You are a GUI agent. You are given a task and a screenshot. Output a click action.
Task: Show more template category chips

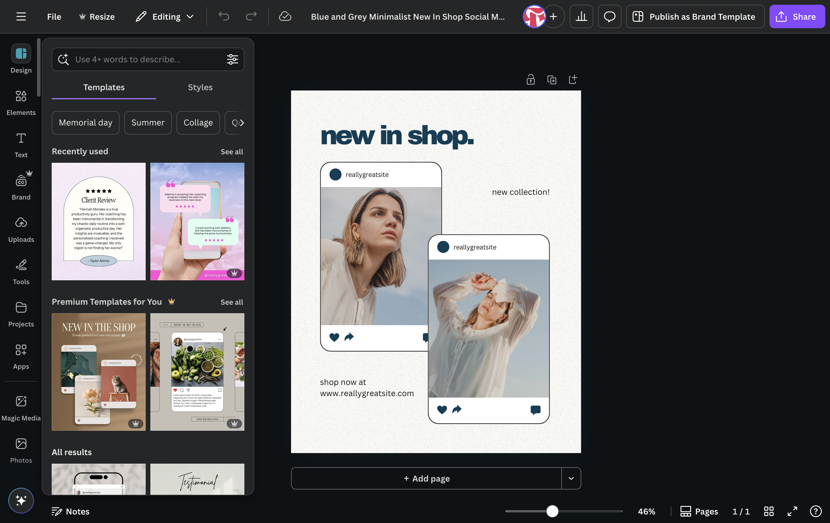[x=241, y=123]
